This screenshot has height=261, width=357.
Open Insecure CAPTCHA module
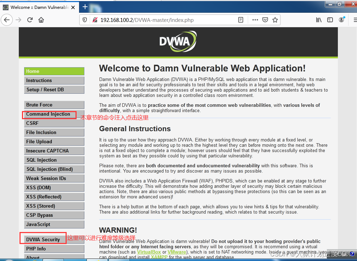[54, 151]
